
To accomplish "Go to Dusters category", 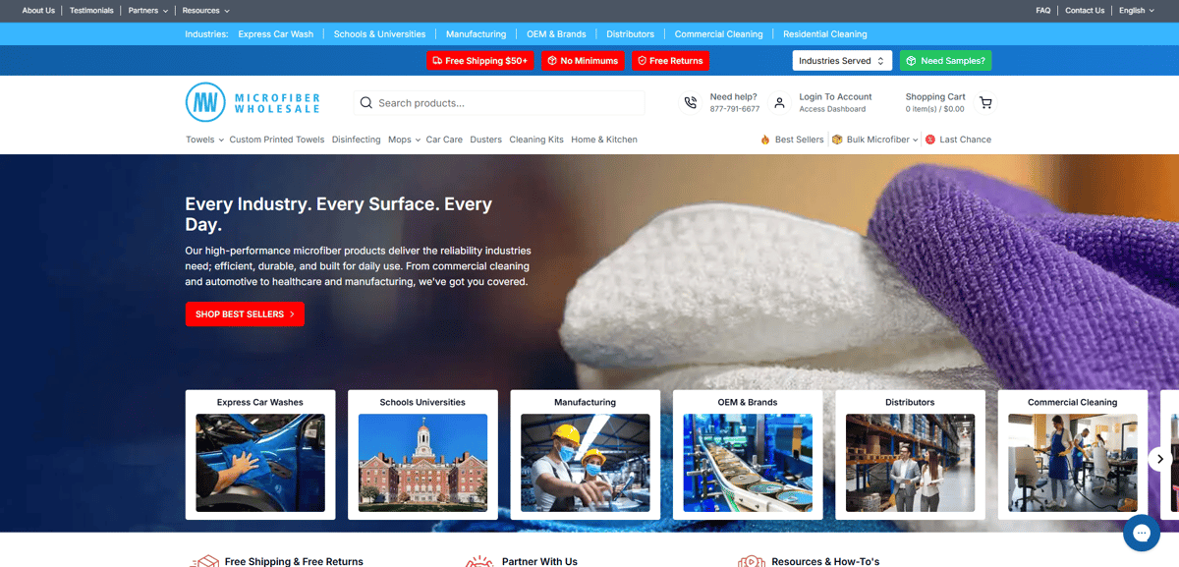I will (x=486, y=140).
